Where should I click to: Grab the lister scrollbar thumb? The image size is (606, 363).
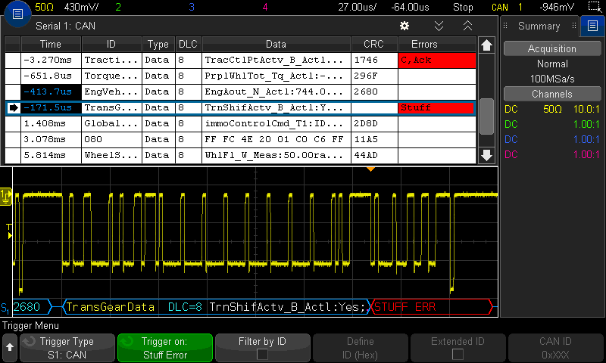486,116
